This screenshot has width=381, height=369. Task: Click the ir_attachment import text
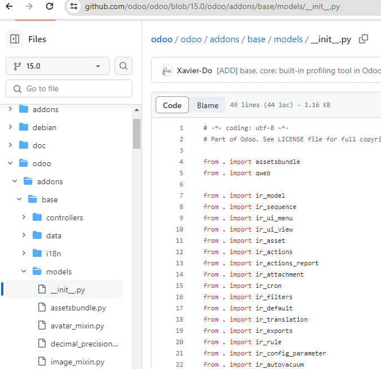(280, 274)
